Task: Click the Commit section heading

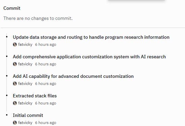Action: point(12,8)
